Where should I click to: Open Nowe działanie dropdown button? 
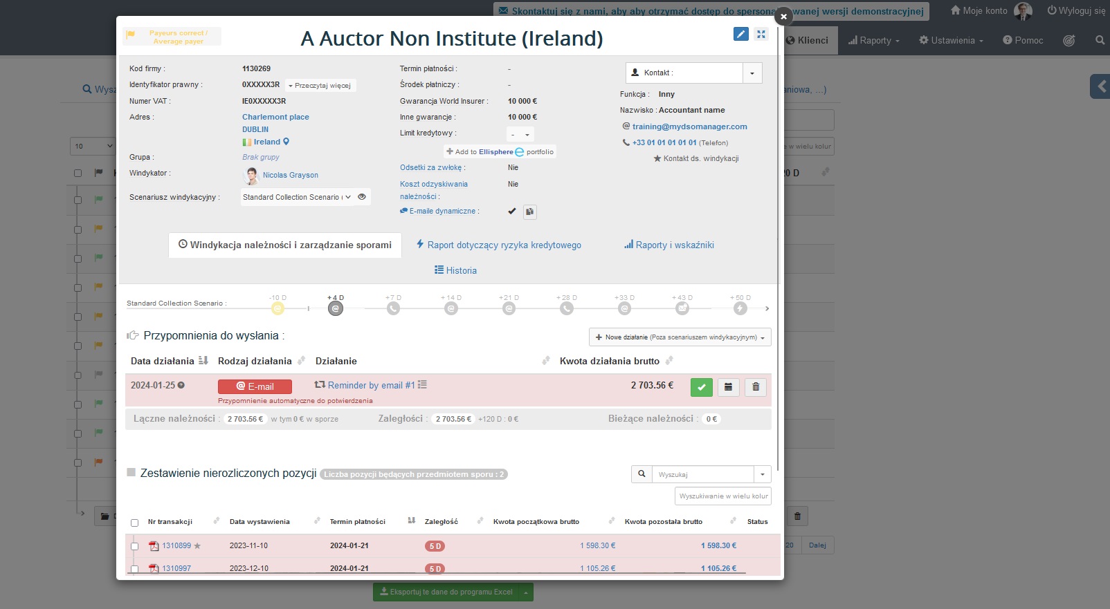[680, 337]
